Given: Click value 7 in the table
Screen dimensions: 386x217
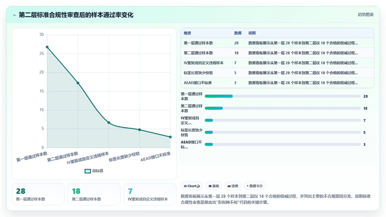Looking at the screenshot, I should click(235, 63).
